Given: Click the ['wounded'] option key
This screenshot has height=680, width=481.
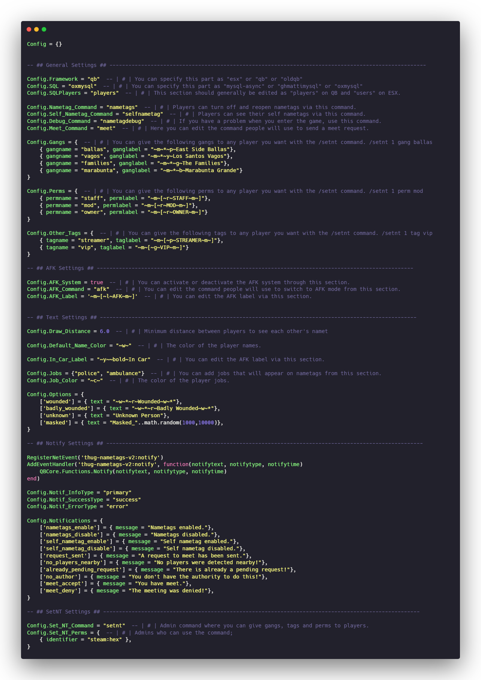Looking at the screenshot, I should (x=57, y=401).
